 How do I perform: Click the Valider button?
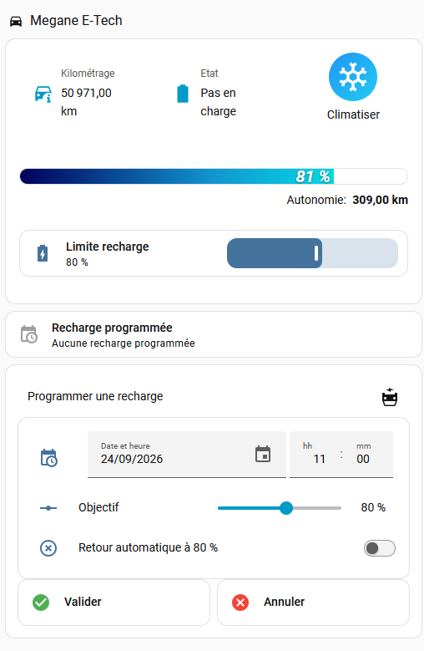tap(114, 602)
